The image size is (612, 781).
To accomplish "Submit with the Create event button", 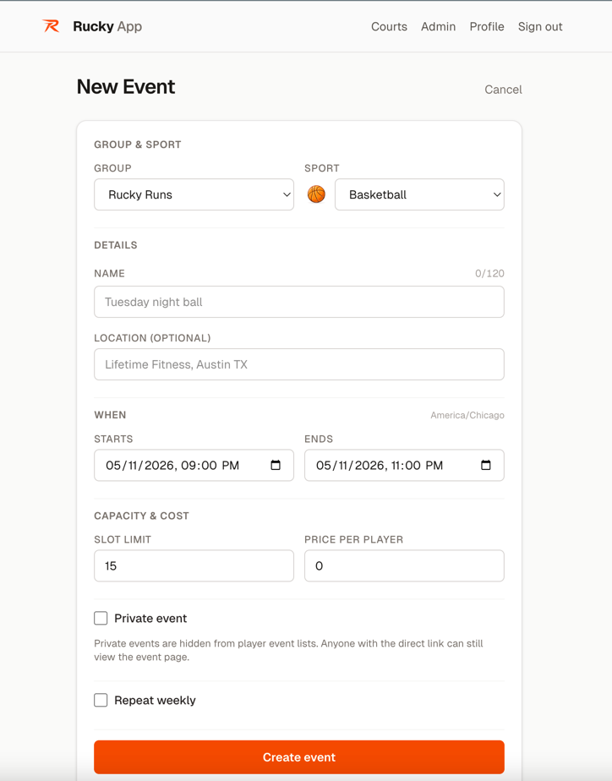I will tap(298, 757).
